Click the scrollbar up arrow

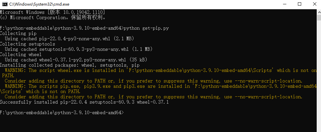(x=319, y=12)
